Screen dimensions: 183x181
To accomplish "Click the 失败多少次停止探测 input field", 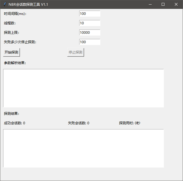I will tap(90, 42).
